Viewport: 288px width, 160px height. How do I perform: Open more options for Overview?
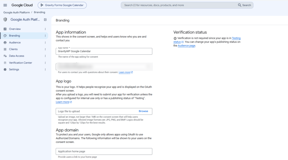tap(45, 29)
